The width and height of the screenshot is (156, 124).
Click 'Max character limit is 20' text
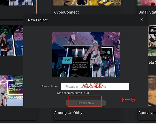tap(73, 93)
